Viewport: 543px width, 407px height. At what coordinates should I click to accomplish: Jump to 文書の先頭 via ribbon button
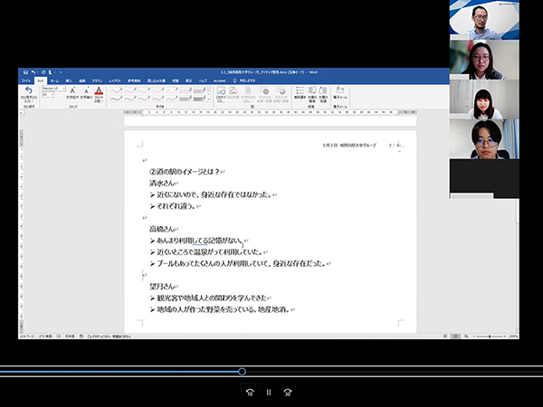(x=323, y=94)
